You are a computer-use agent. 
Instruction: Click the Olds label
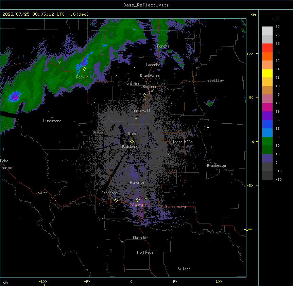coord(132,134)
